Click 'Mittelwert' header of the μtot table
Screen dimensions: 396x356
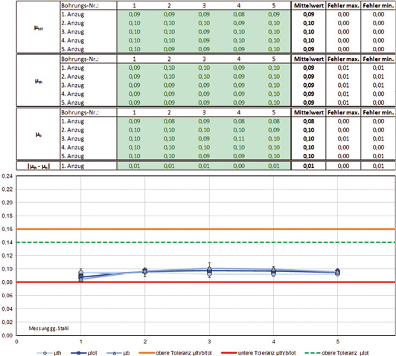[x=309, y=5]
